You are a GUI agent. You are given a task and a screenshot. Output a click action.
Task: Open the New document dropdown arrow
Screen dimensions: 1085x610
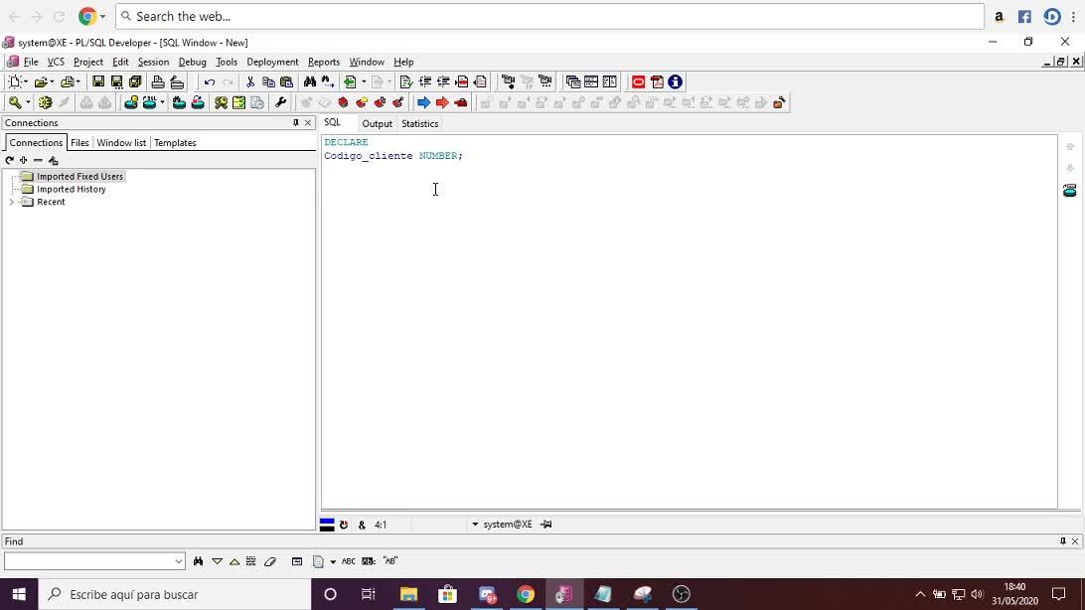point(26,82)
